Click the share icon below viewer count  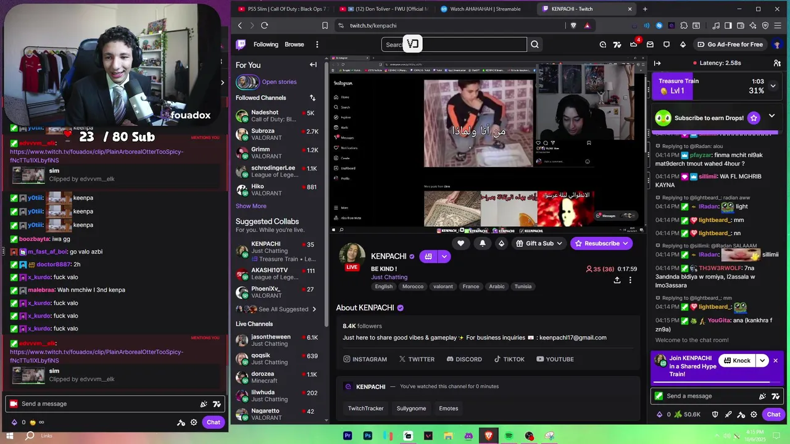617,280
